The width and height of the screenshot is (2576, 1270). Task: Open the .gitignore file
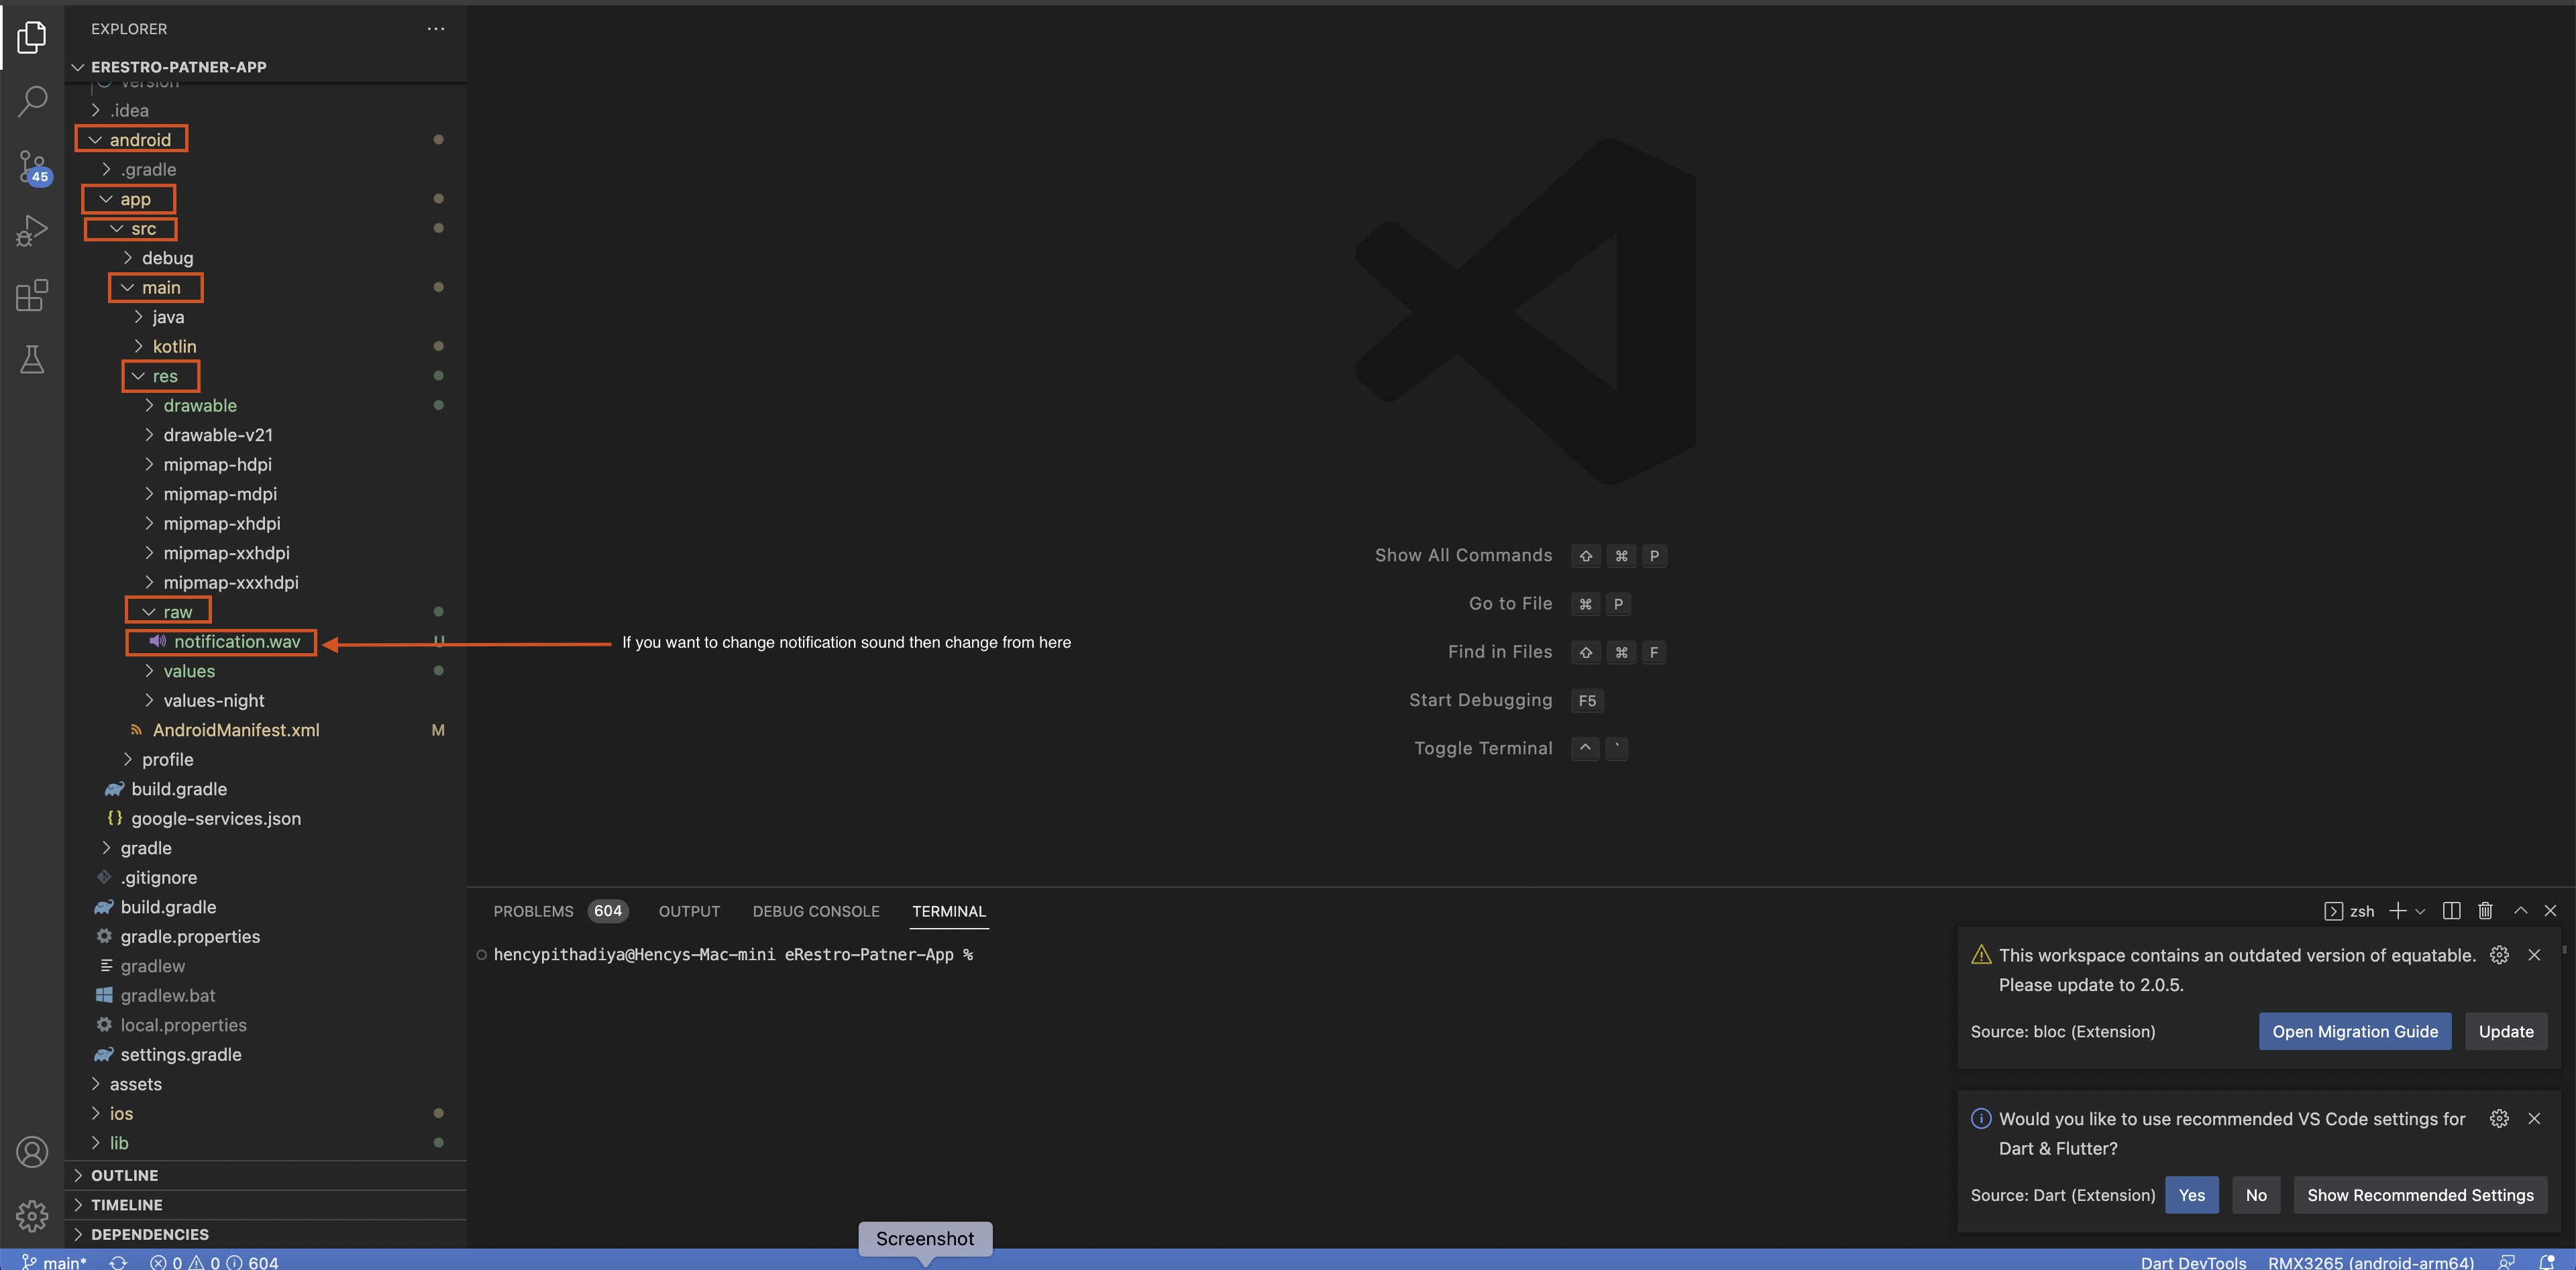pyautogui.click(x=158, y=877)
